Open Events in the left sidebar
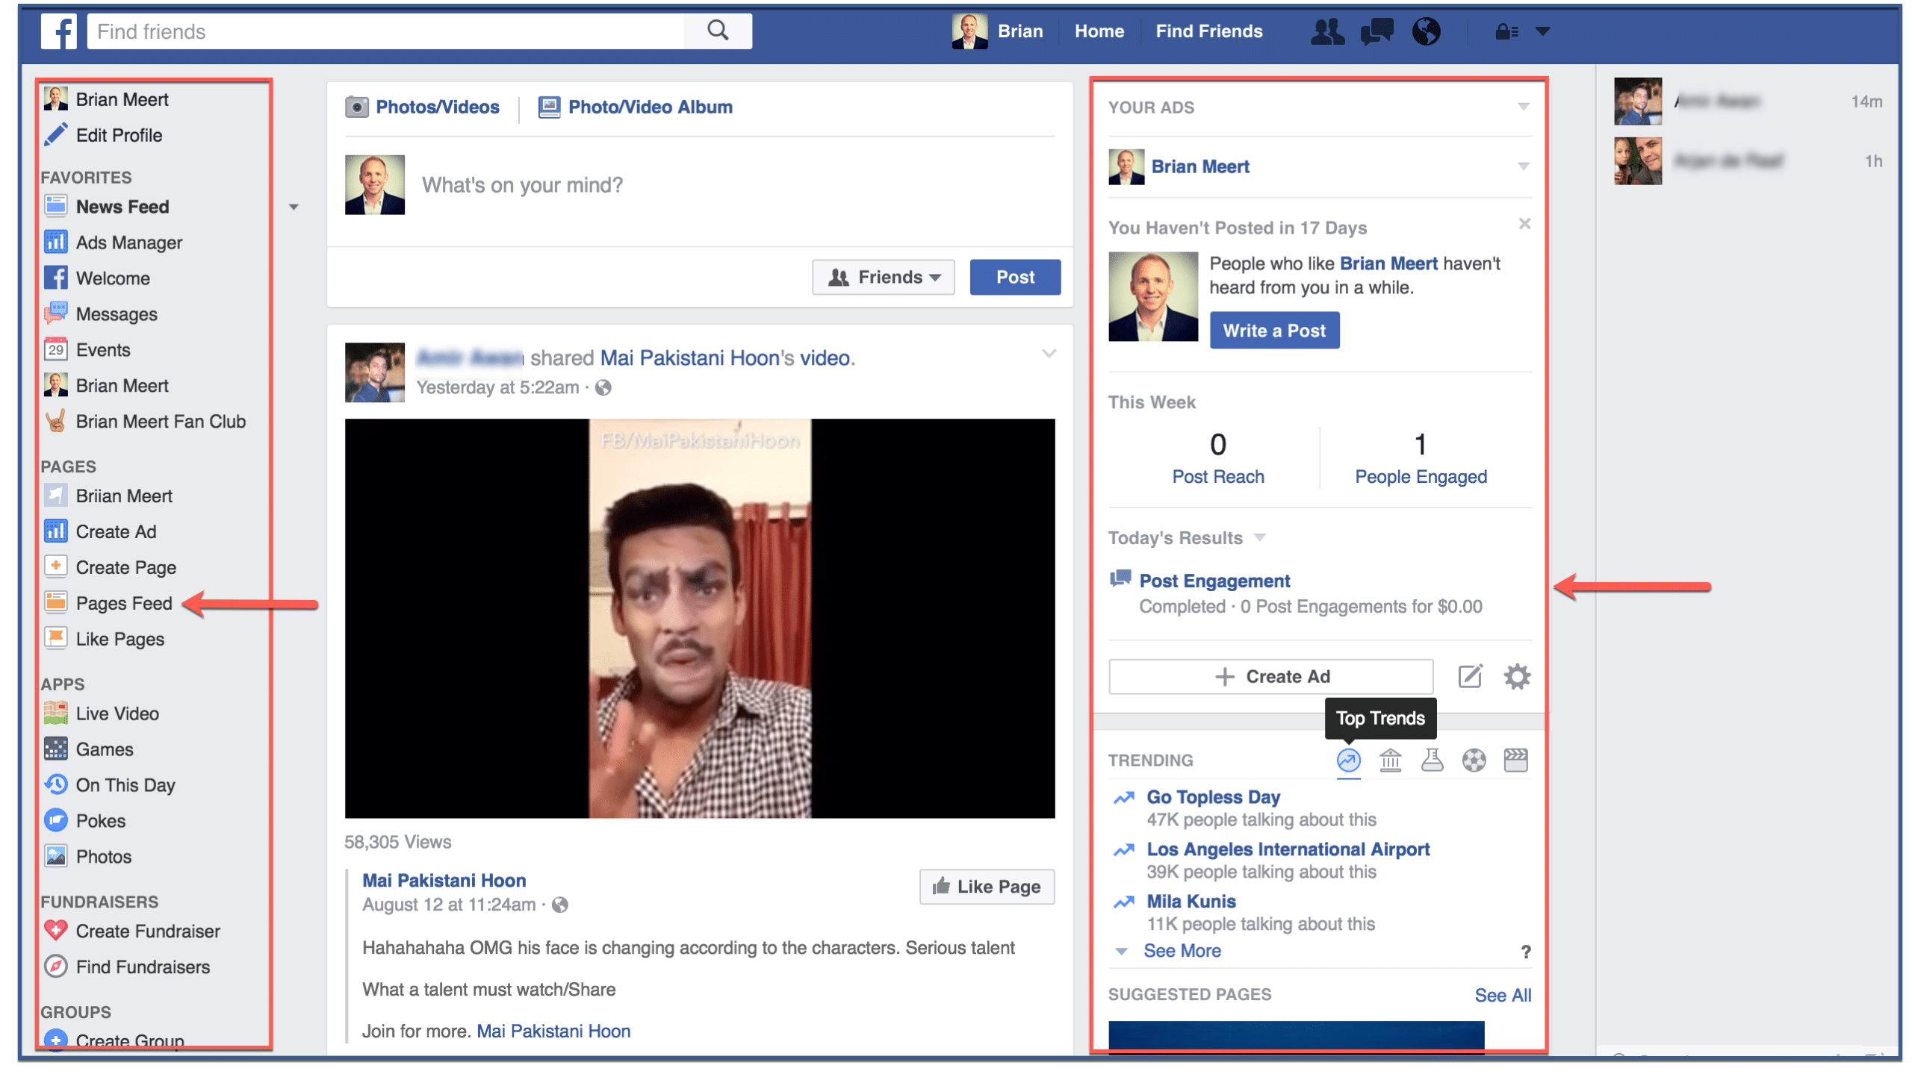Viewport: 1912px width, 1071px height. coord(87,350)
